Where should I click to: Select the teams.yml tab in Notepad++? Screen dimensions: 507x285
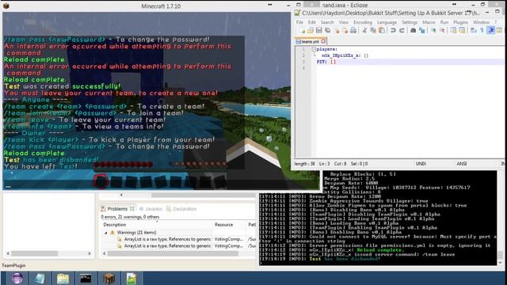311,41
